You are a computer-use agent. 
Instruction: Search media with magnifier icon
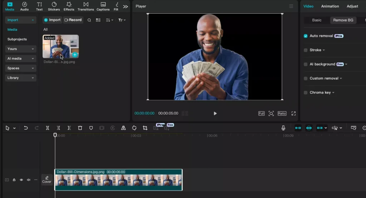coord(89,20)
